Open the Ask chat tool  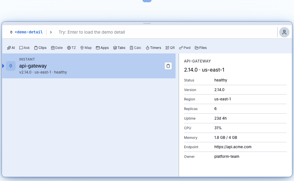(x=24, y=48)
